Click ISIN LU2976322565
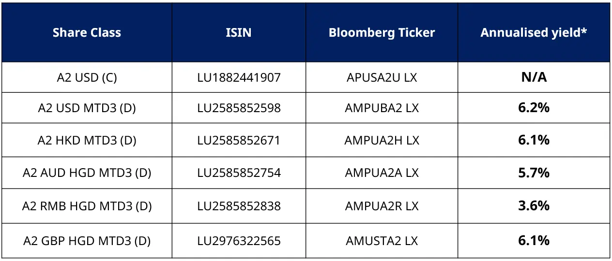This screenshot has height=261, width=612. pyautogui.click(x=239, y=240)
